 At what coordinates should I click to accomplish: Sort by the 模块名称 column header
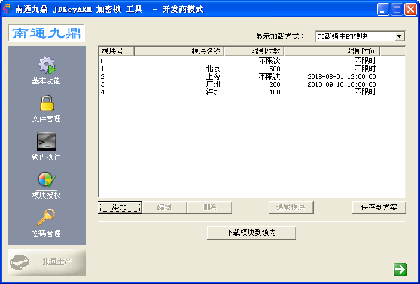179,51
